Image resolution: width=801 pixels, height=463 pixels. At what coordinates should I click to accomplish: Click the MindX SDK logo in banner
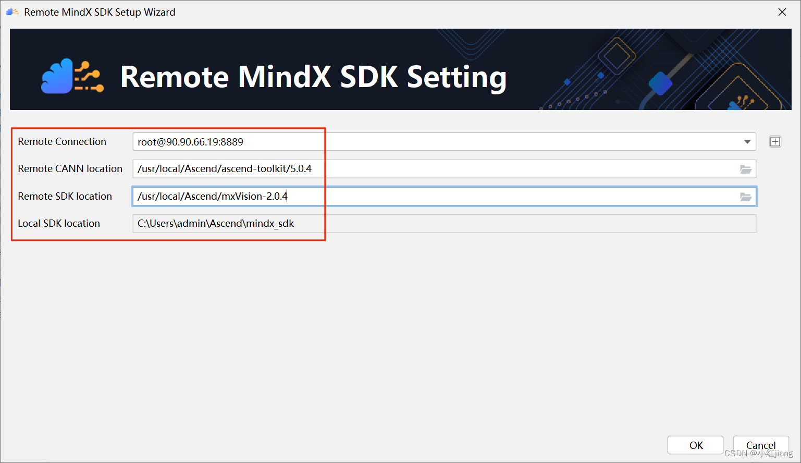click(x=72, y=76)
